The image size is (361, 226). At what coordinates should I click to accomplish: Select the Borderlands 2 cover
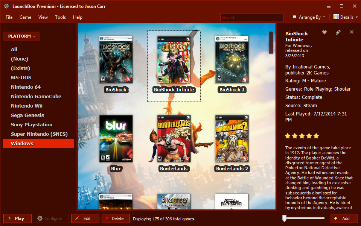(232, 139)
